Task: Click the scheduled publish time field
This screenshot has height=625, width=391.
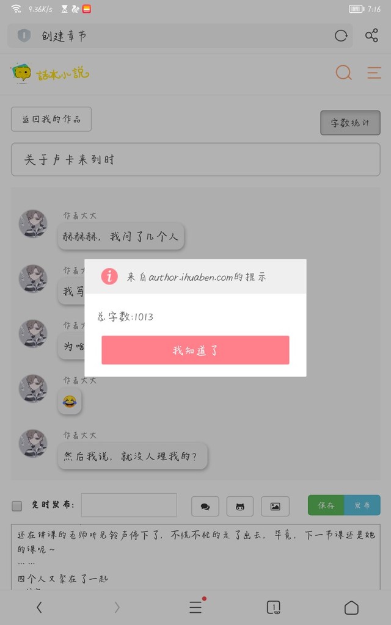Action: click(x=129, y=505)
